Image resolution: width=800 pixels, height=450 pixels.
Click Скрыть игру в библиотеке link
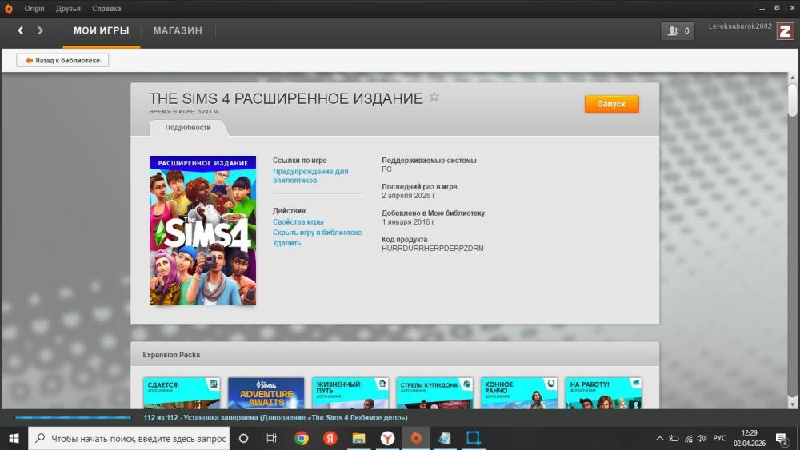click(317, 233)
